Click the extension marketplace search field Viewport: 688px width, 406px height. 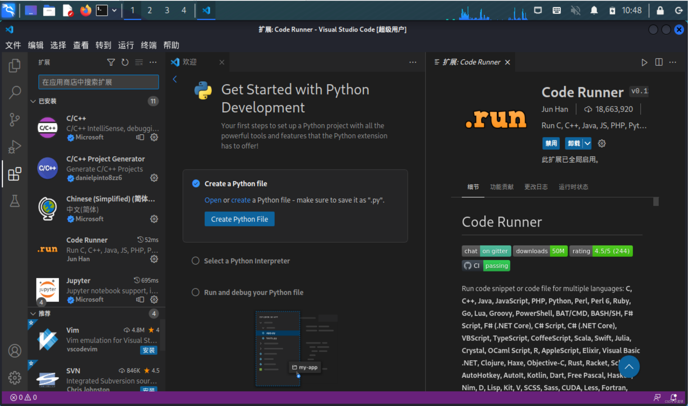click(98, 82)
